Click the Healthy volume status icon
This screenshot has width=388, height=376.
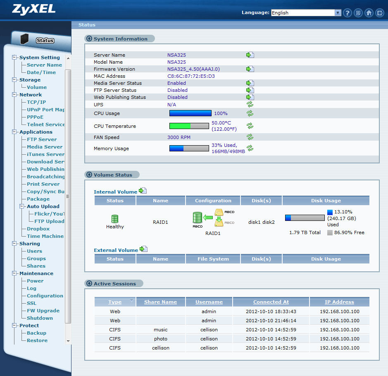point(115,219)
